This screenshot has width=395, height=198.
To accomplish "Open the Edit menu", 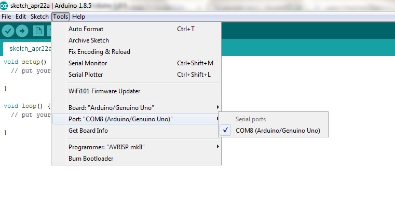I will coord(21,17).
